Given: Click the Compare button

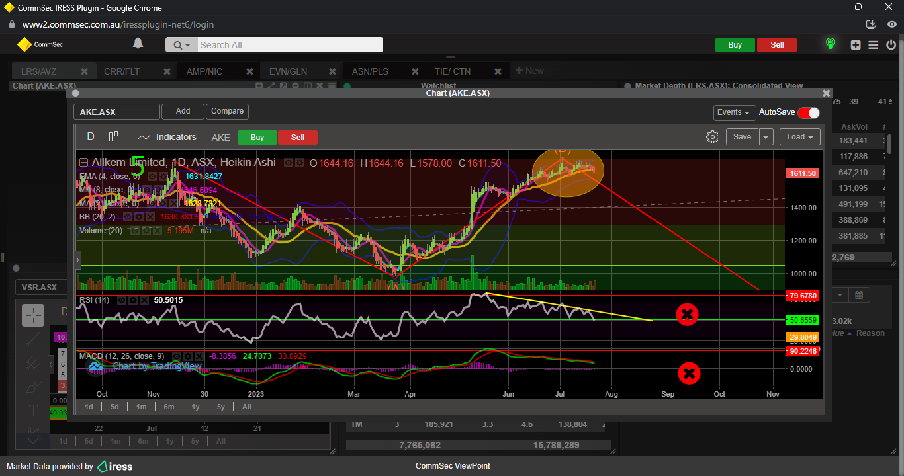Looking at the screenshot, I should point(227,111).
